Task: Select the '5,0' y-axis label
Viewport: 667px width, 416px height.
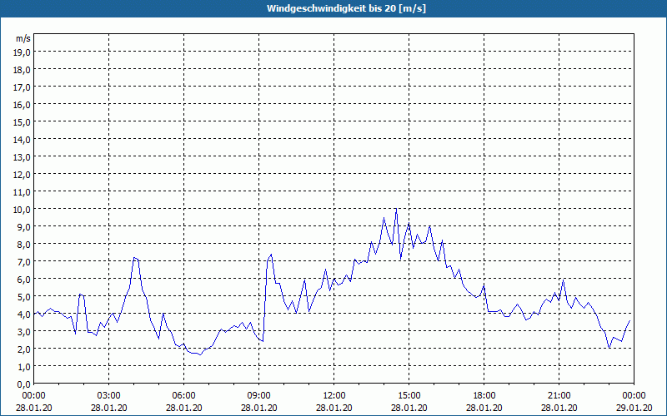Action: click(24, 296)
